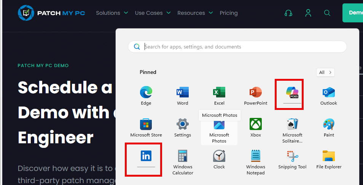Open the Microsoft Photos pinned app

pyautogui.click(x=219, y=132)
